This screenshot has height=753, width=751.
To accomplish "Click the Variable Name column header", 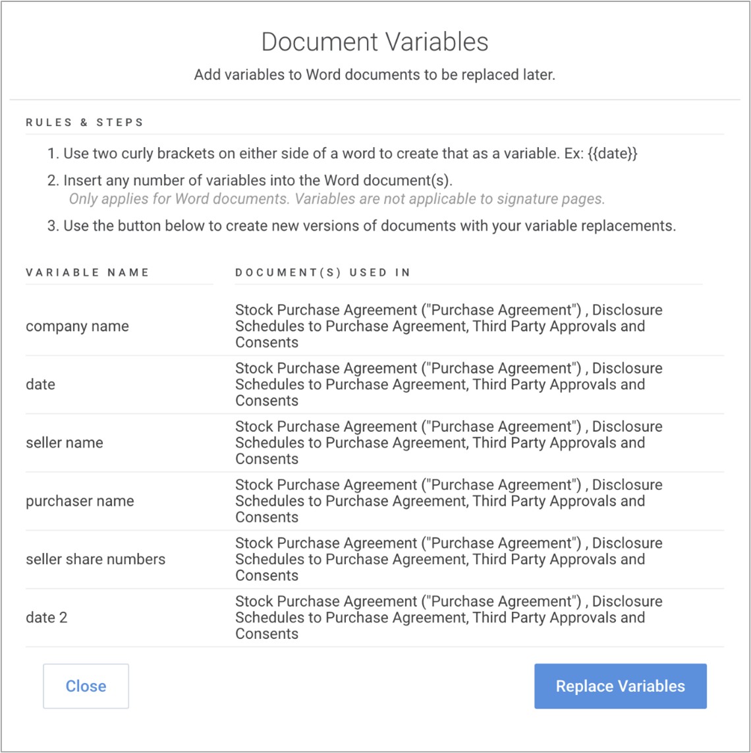I will click(88, 272).
